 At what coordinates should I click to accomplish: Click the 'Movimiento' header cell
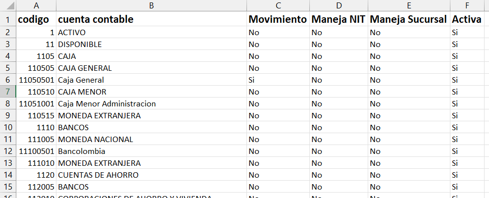tap(278, 20)
